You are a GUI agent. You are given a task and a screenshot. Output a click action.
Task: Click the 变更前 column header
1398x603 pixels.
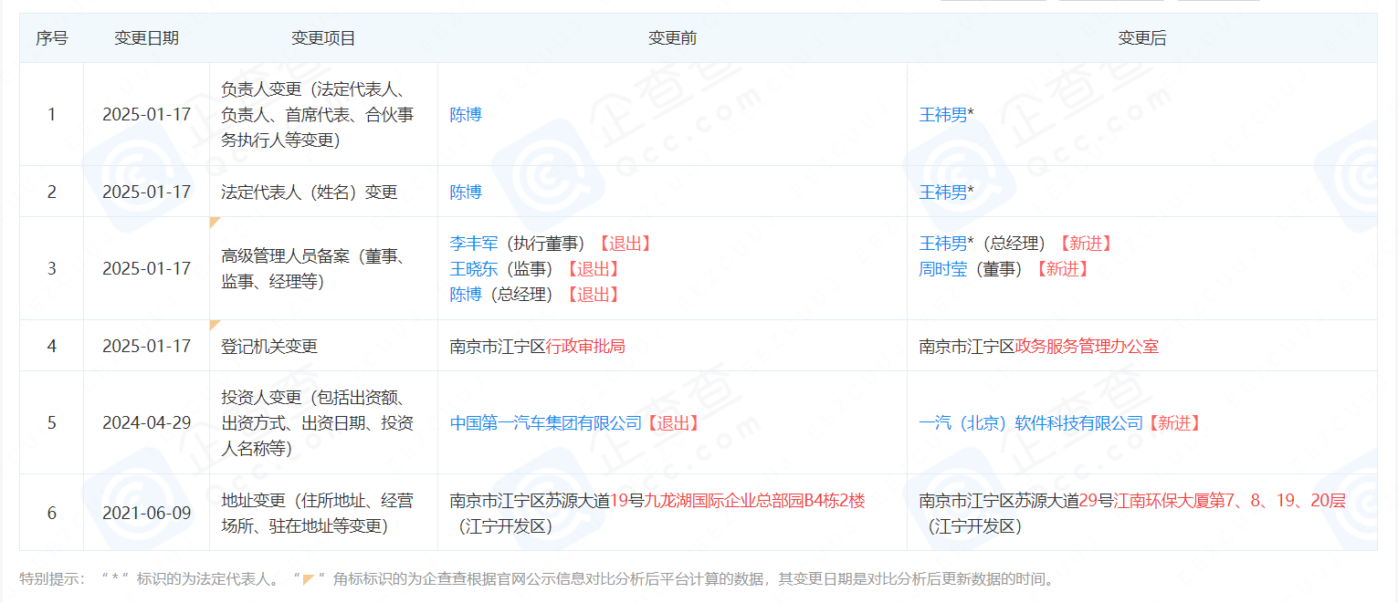click(x=673, y=38)
